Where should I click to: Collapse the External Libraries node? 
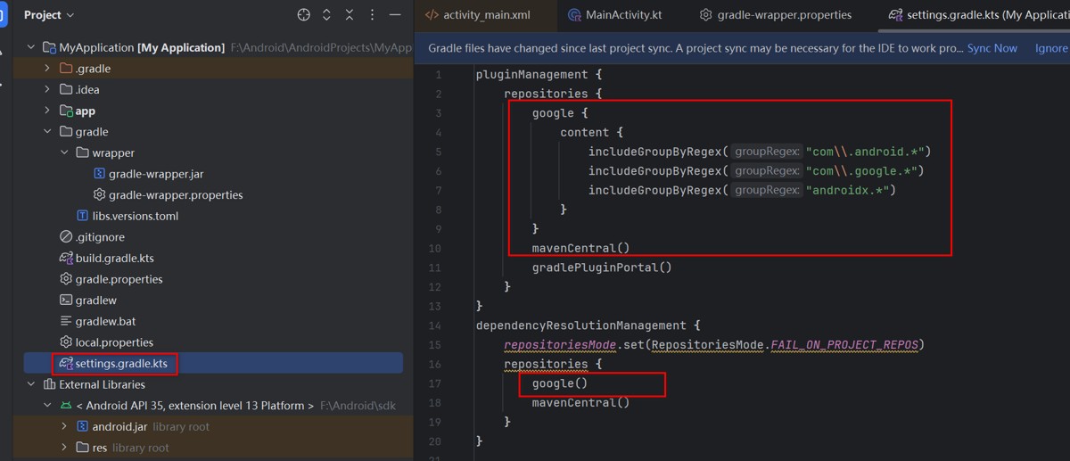(31, 384)
